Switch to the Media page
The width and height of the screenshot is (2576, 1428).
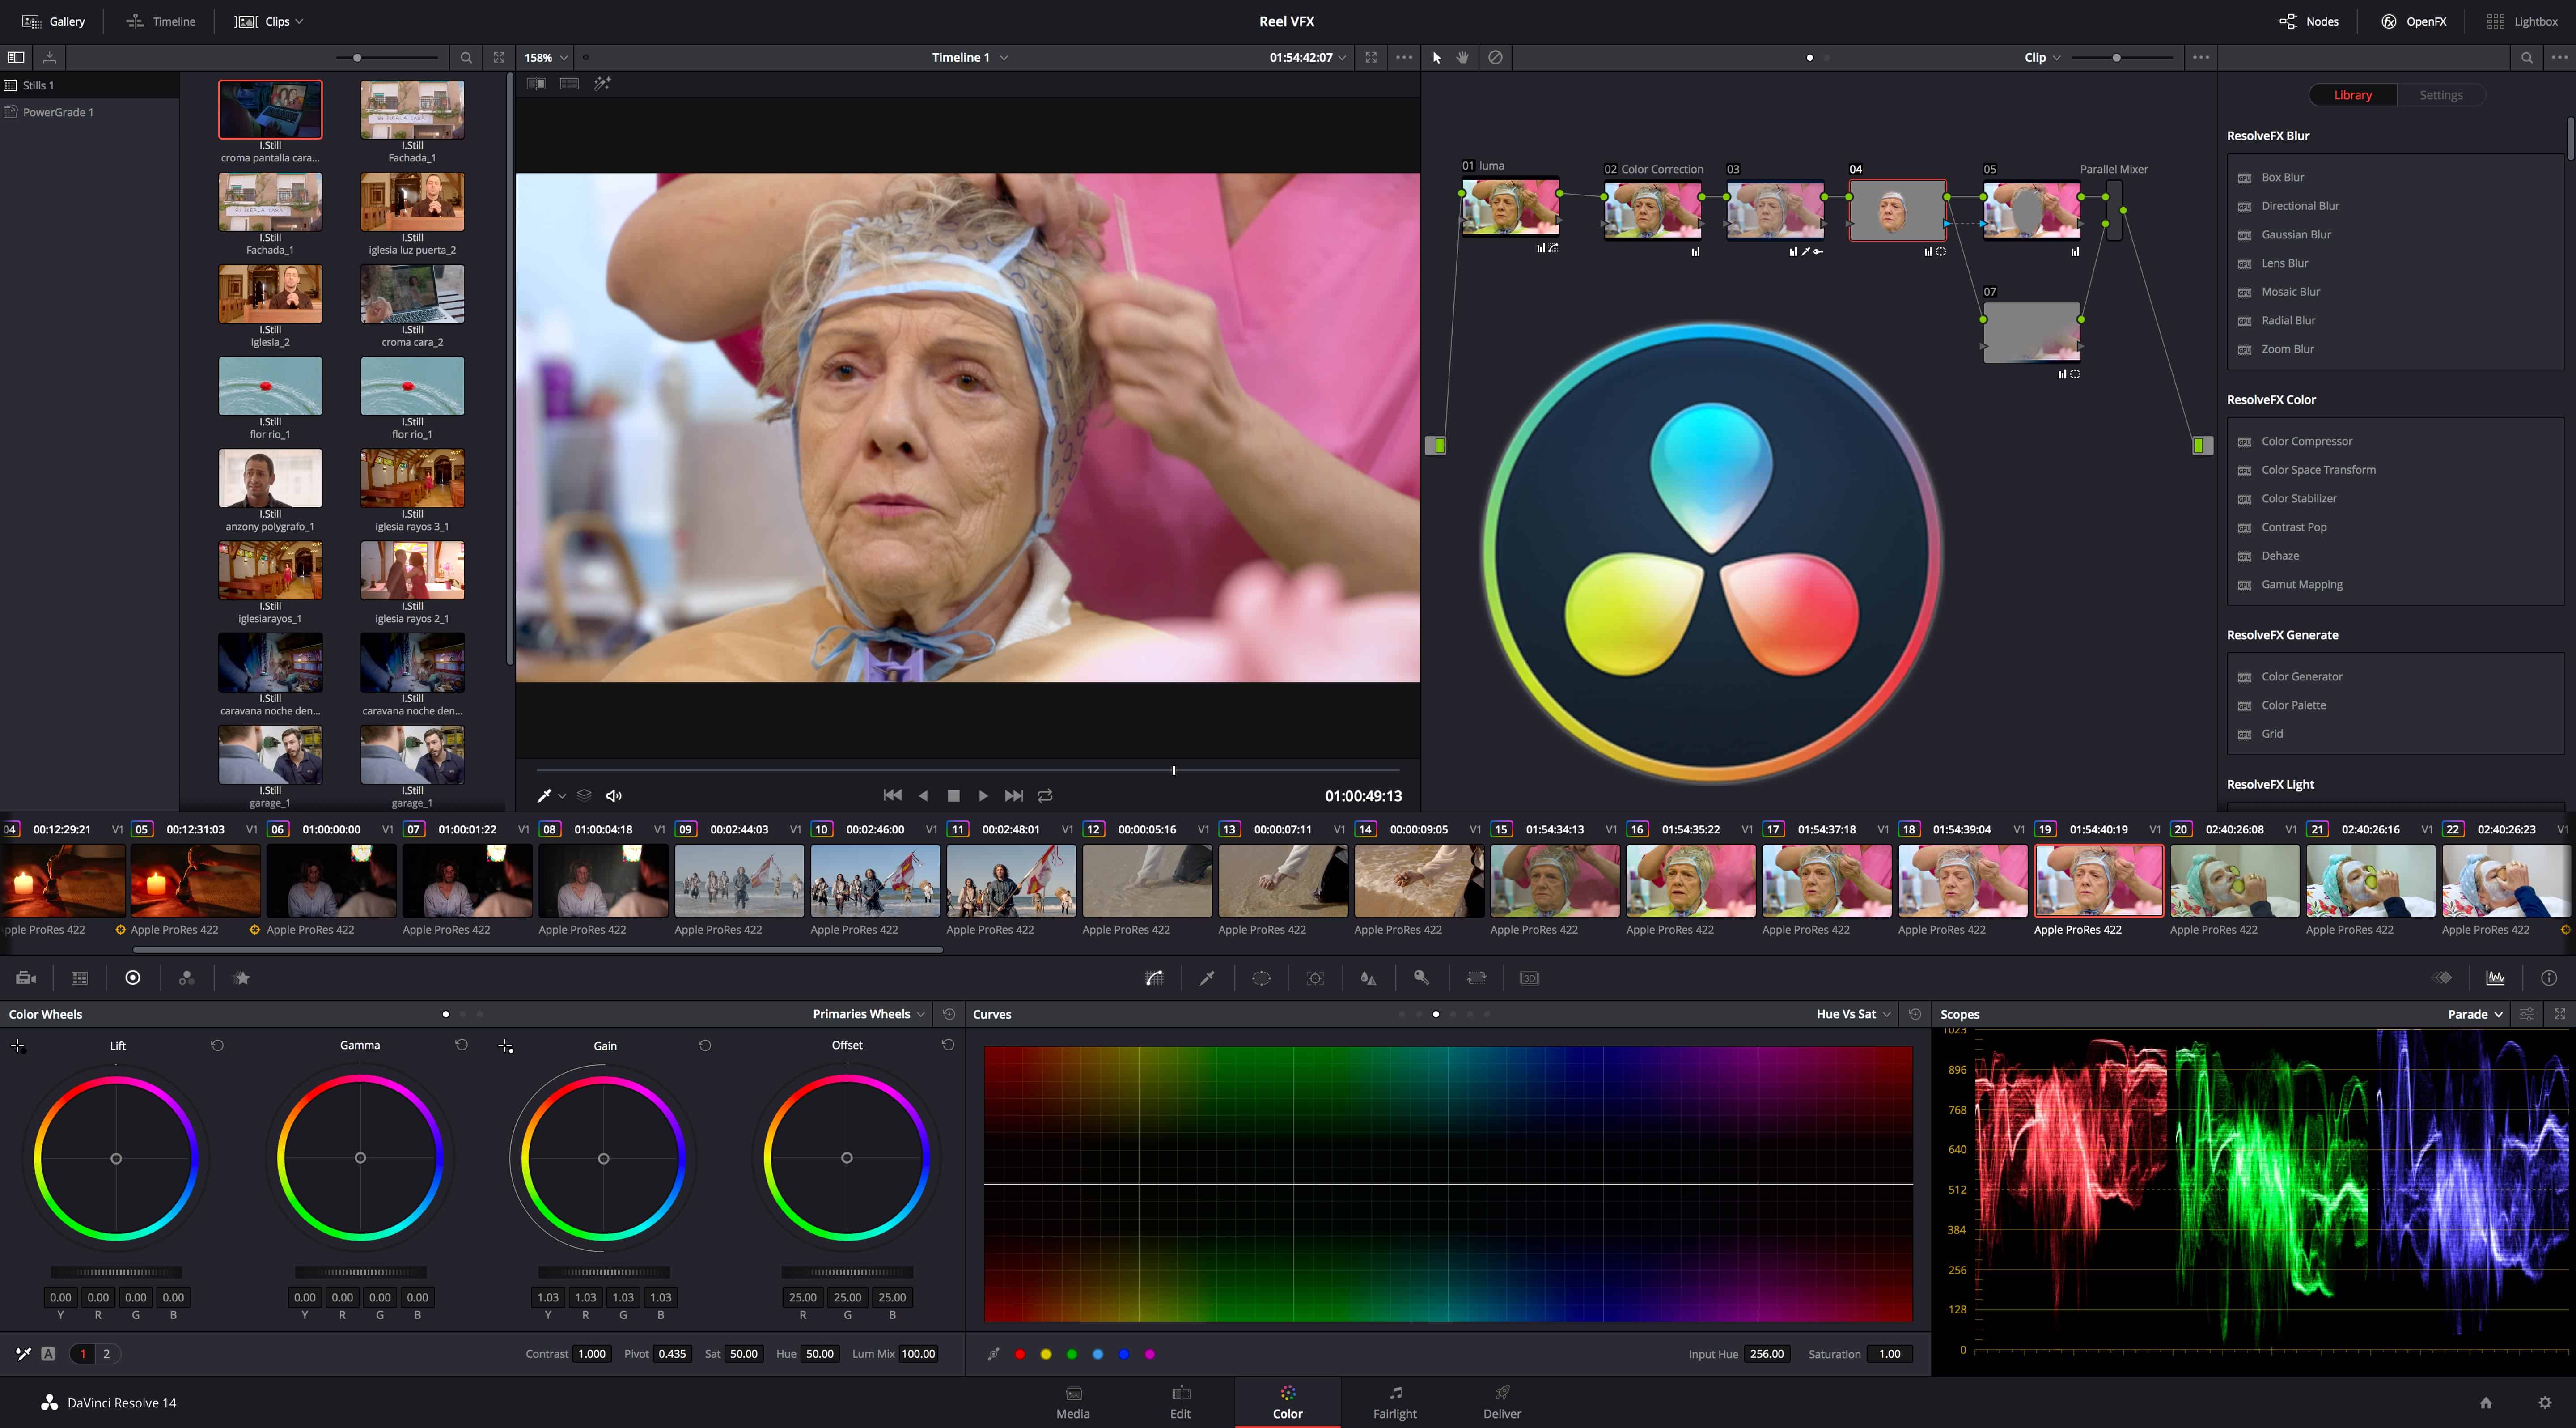coord(1073,1403)
